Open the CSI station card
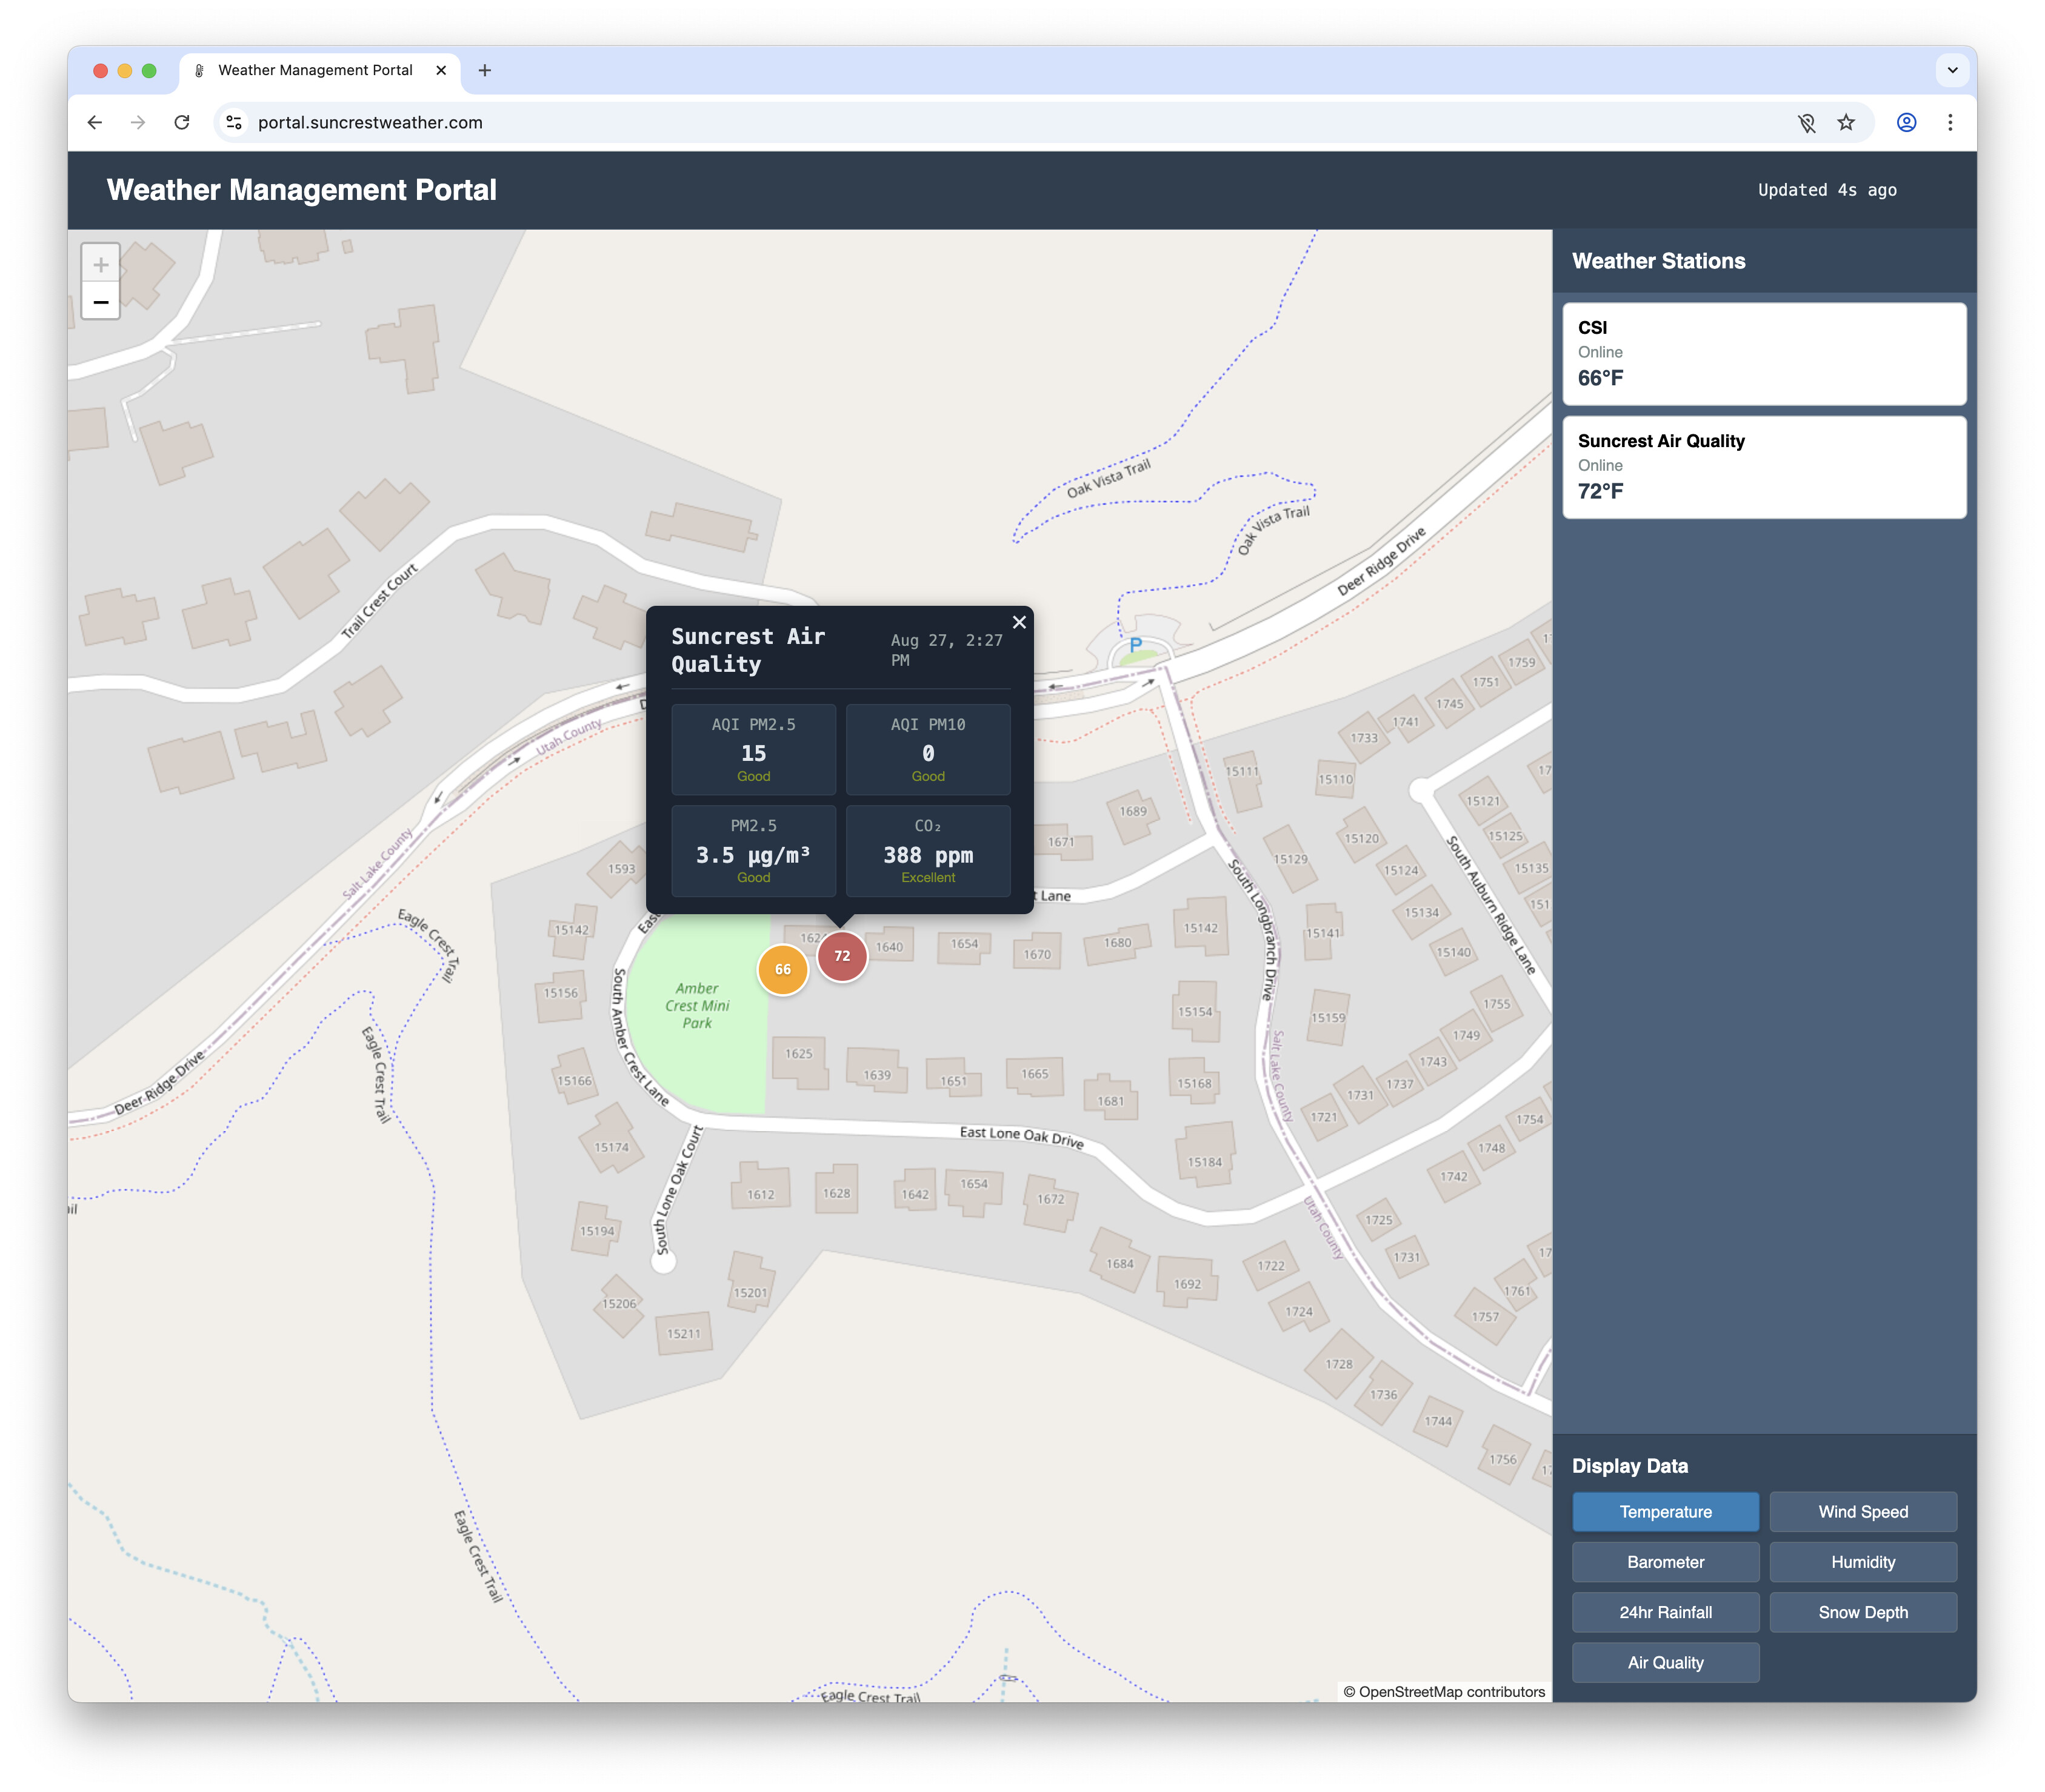This screenshot has width=2045, height=1792. pos(1764,354)
